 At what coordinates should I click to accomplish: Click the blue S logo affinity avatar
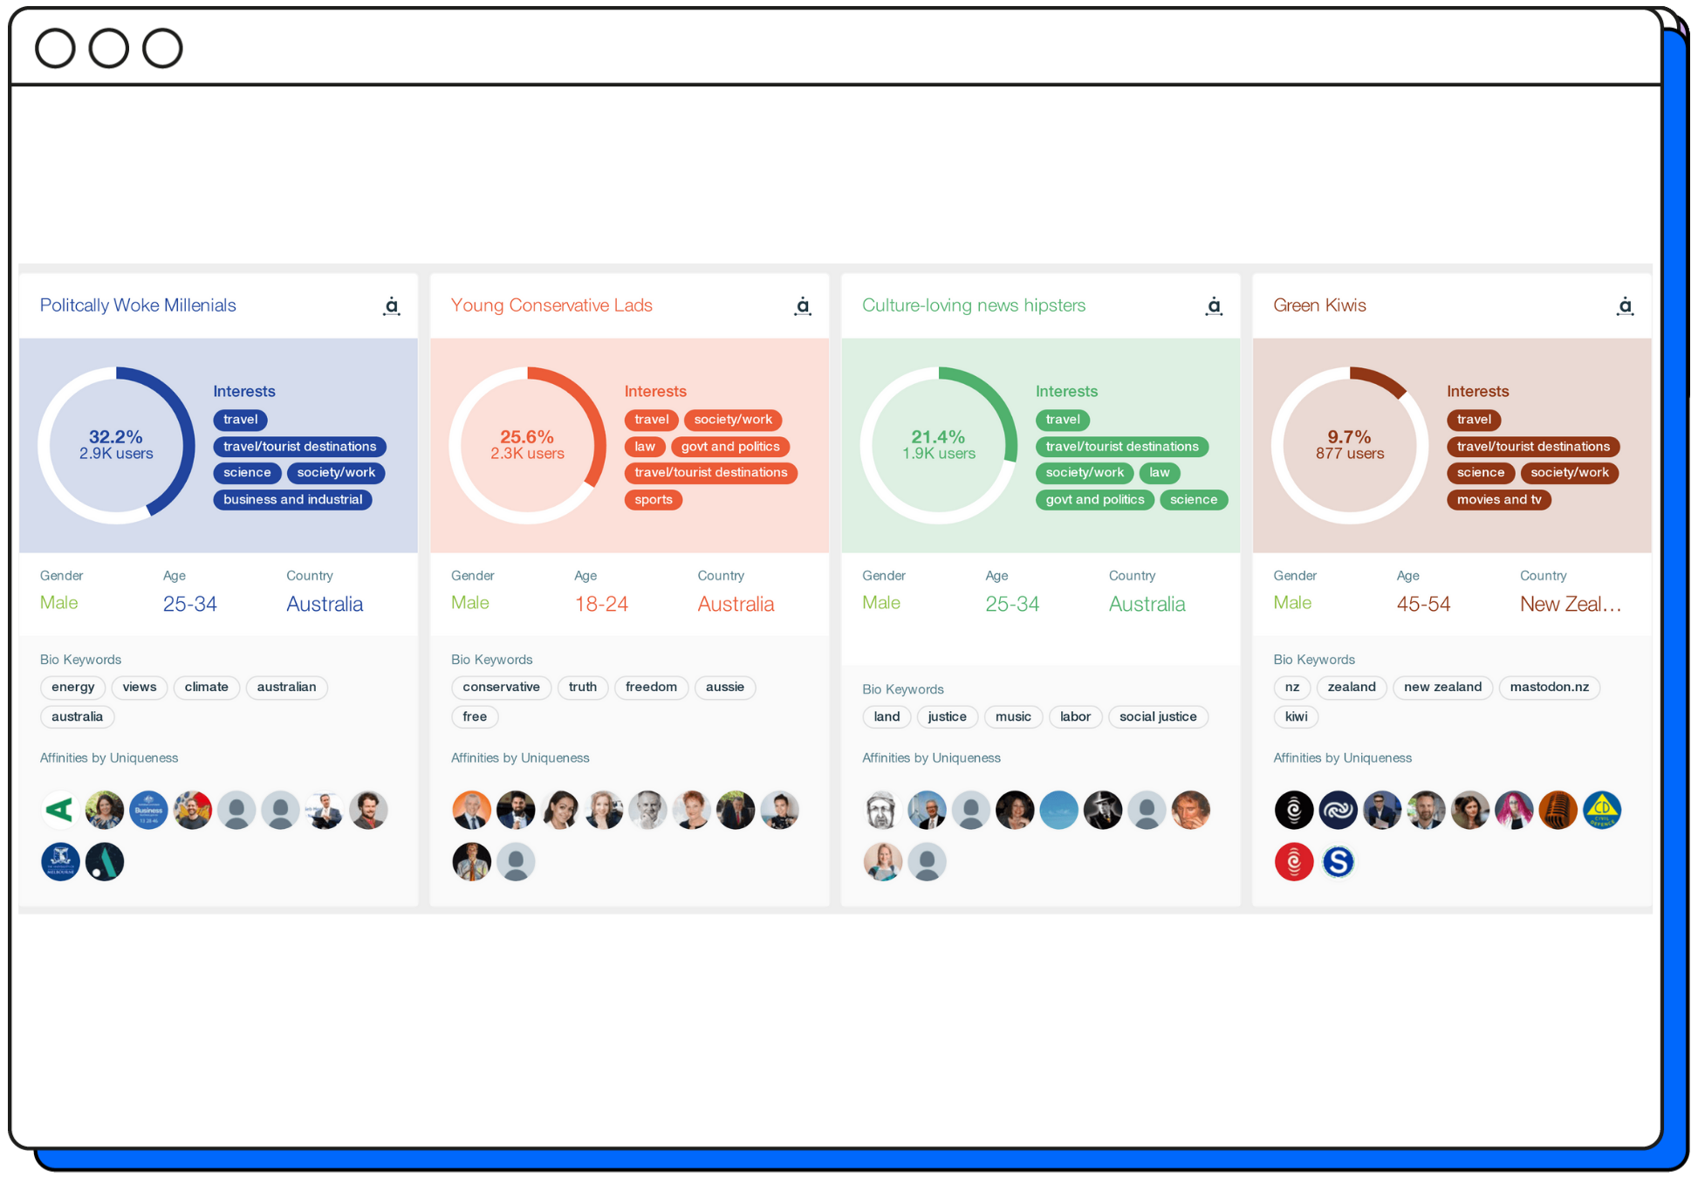click(x=1338, y=862)
